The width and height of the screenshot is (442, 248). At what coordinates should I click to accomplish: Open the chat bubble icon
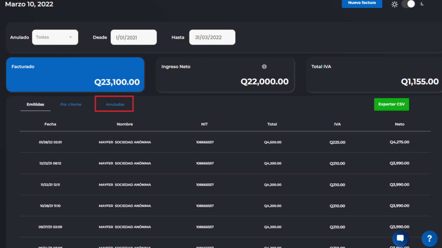click(x=400, y=238)
